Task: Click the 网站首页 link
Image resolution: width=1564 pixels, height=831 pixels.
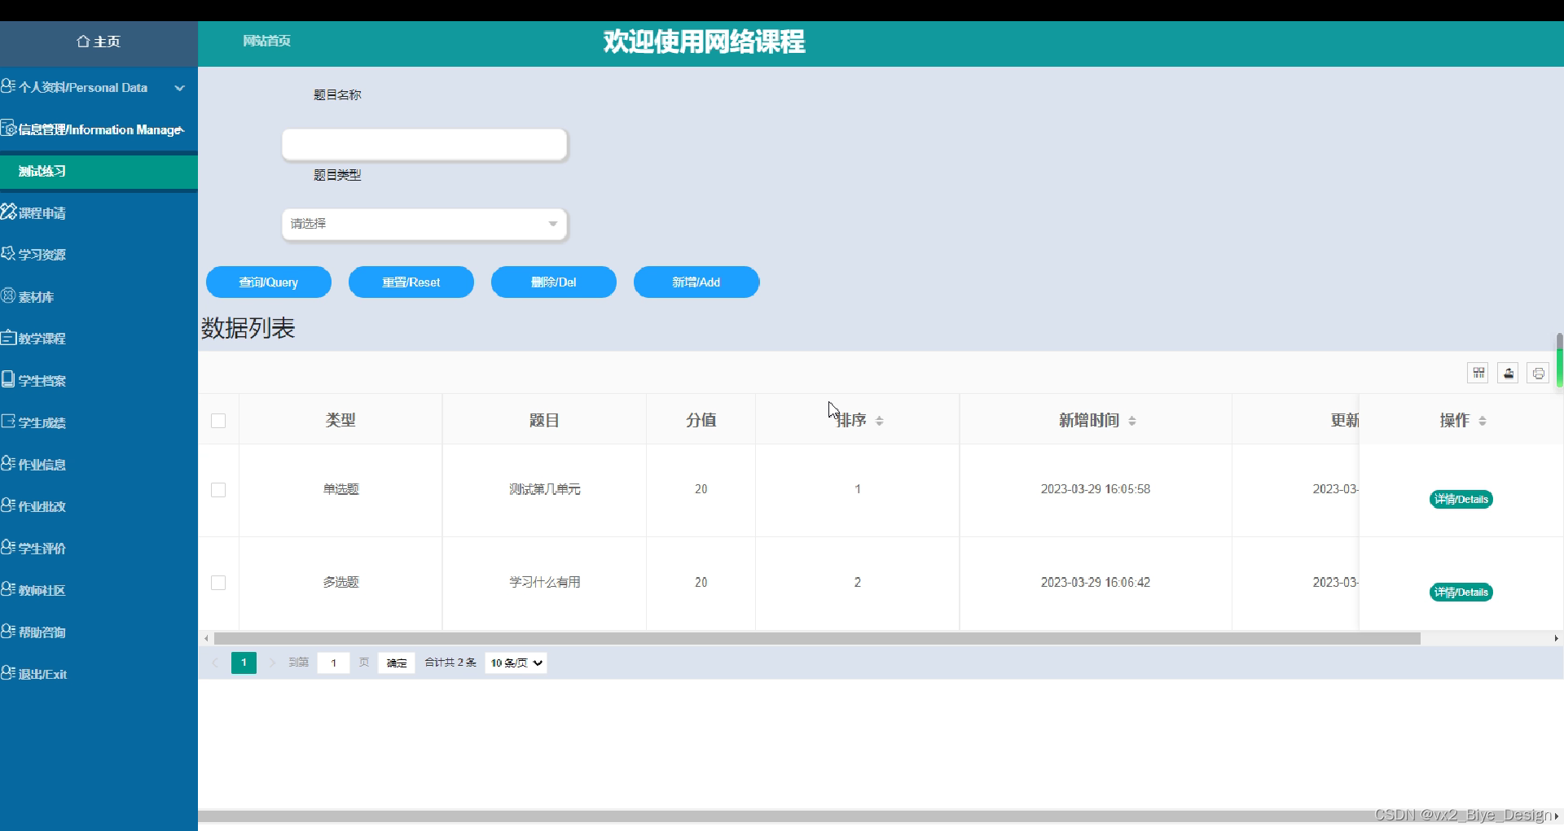Action: pyautogui.click(x=266, y=41)
